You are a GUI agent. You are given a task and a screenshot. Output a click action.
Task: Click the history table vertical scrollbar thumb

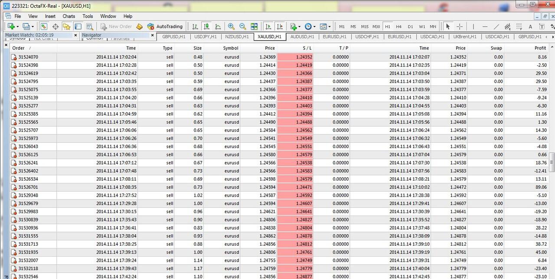552,163
